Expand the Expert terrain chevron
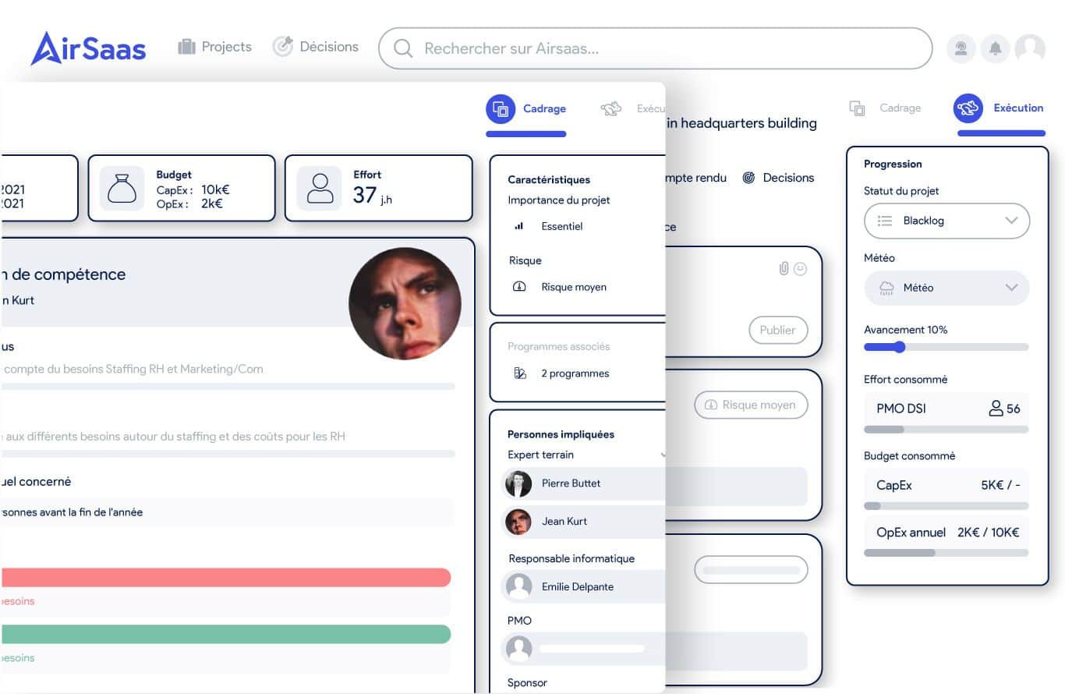The width and height of the screenshot is (1065, 694). pyautogui.click(x=663, y=455)
